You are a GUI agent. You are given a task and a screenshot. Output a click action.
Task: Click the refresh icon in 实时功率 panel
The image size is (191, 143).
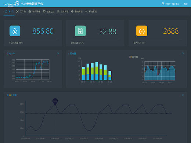point(58,54)
